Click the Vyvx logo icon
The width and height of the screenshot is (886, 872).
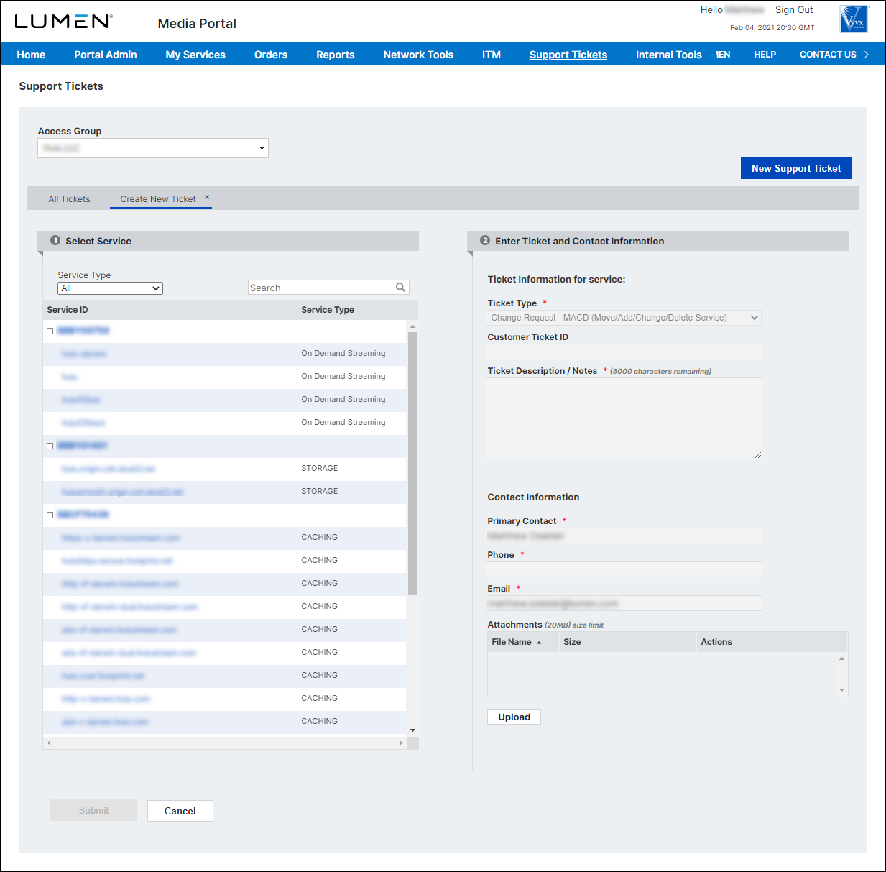pos(854,19)
